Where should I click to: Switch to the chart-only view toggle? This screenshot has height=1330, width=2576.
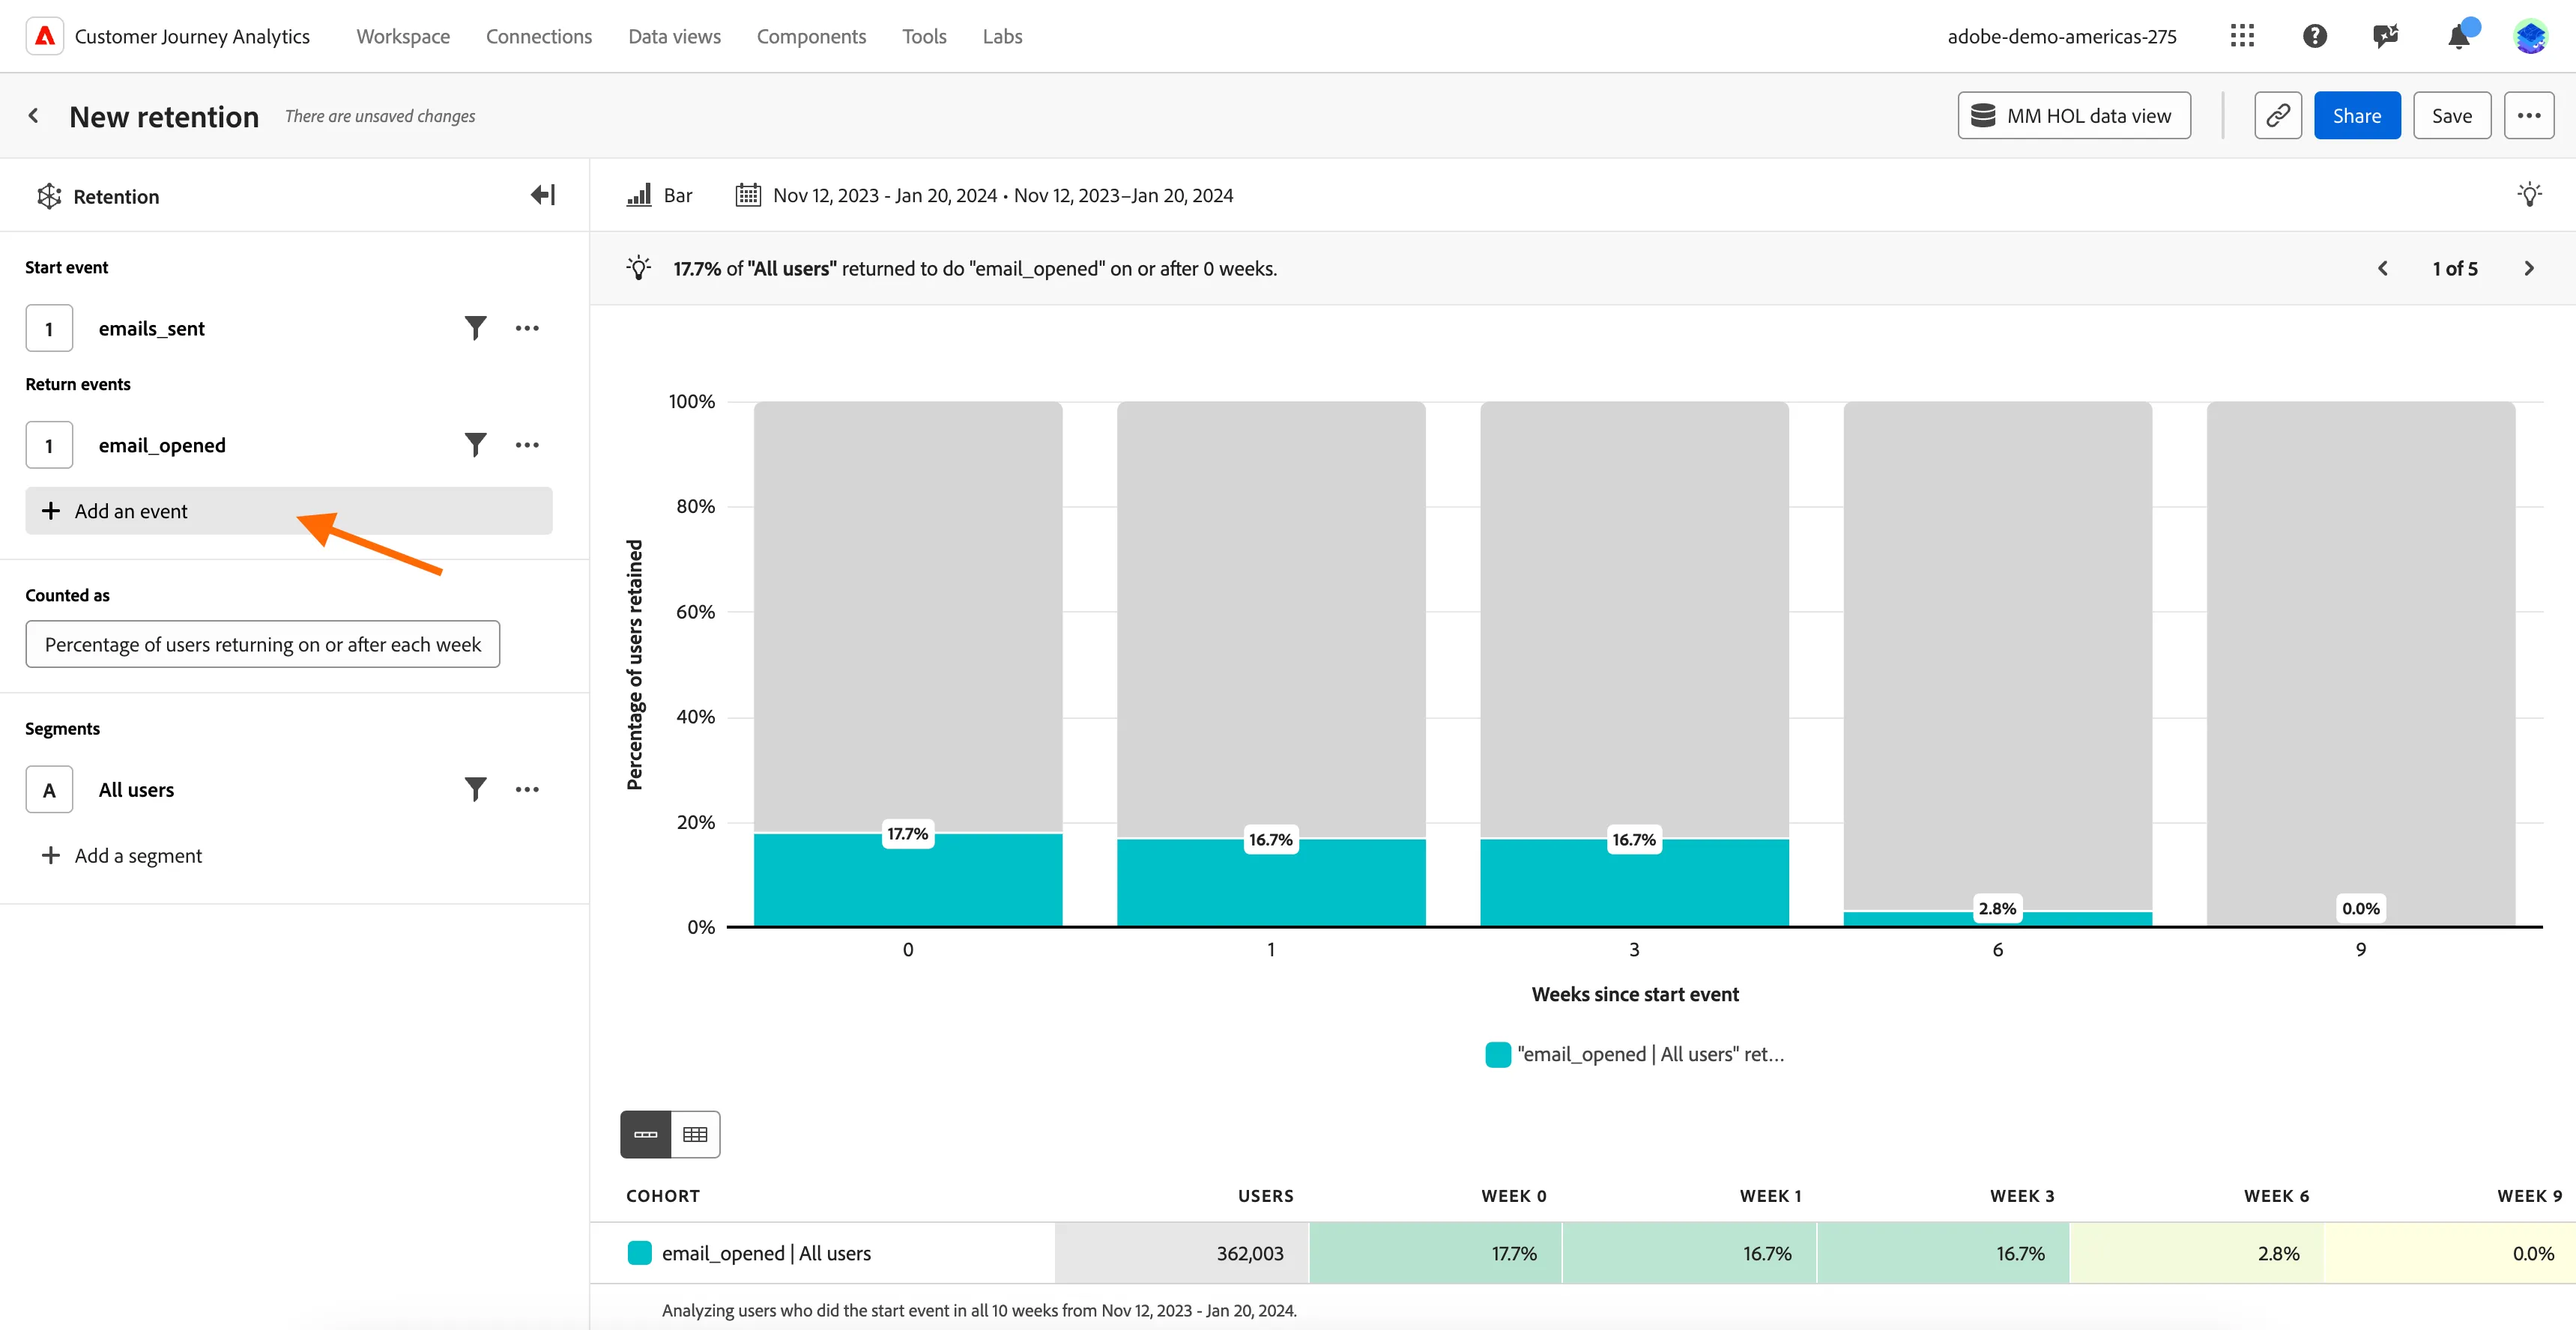pos(646,1134)
